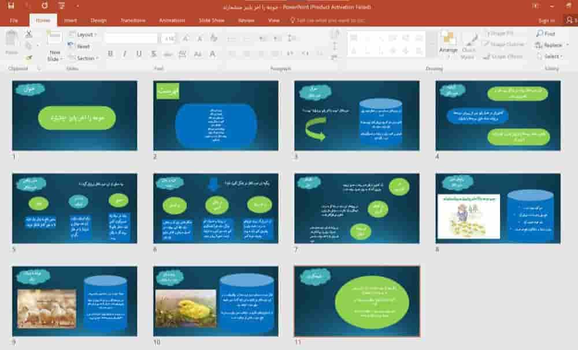Image resolution: width=578 pixels, height=350 pixels.
Task: Select the slide 5 thumbnail
Action: pos(75,209)
